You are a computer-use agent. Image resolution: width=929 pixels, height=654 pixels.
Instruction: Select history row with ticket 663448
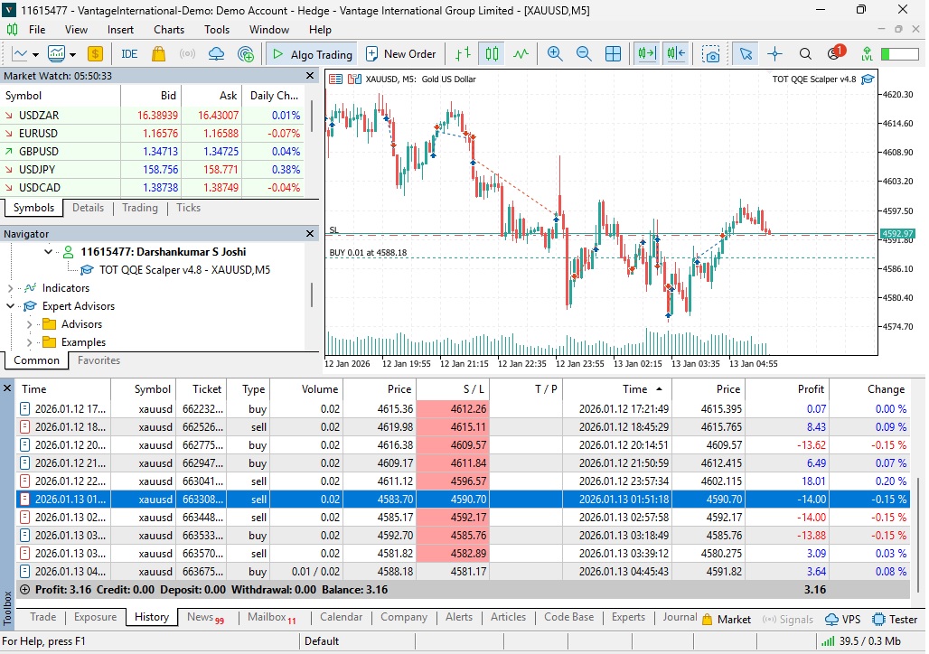(462, 518)
